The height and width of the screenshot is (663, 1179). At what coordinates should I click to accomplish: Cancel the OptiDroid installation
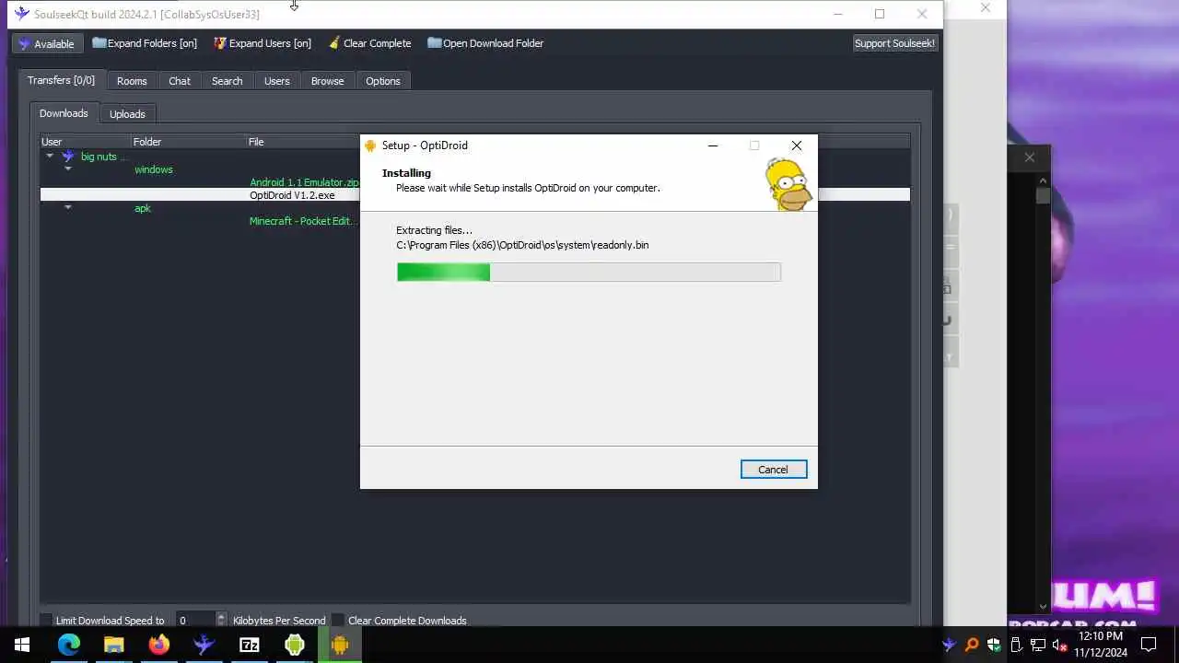click(773, 470)
